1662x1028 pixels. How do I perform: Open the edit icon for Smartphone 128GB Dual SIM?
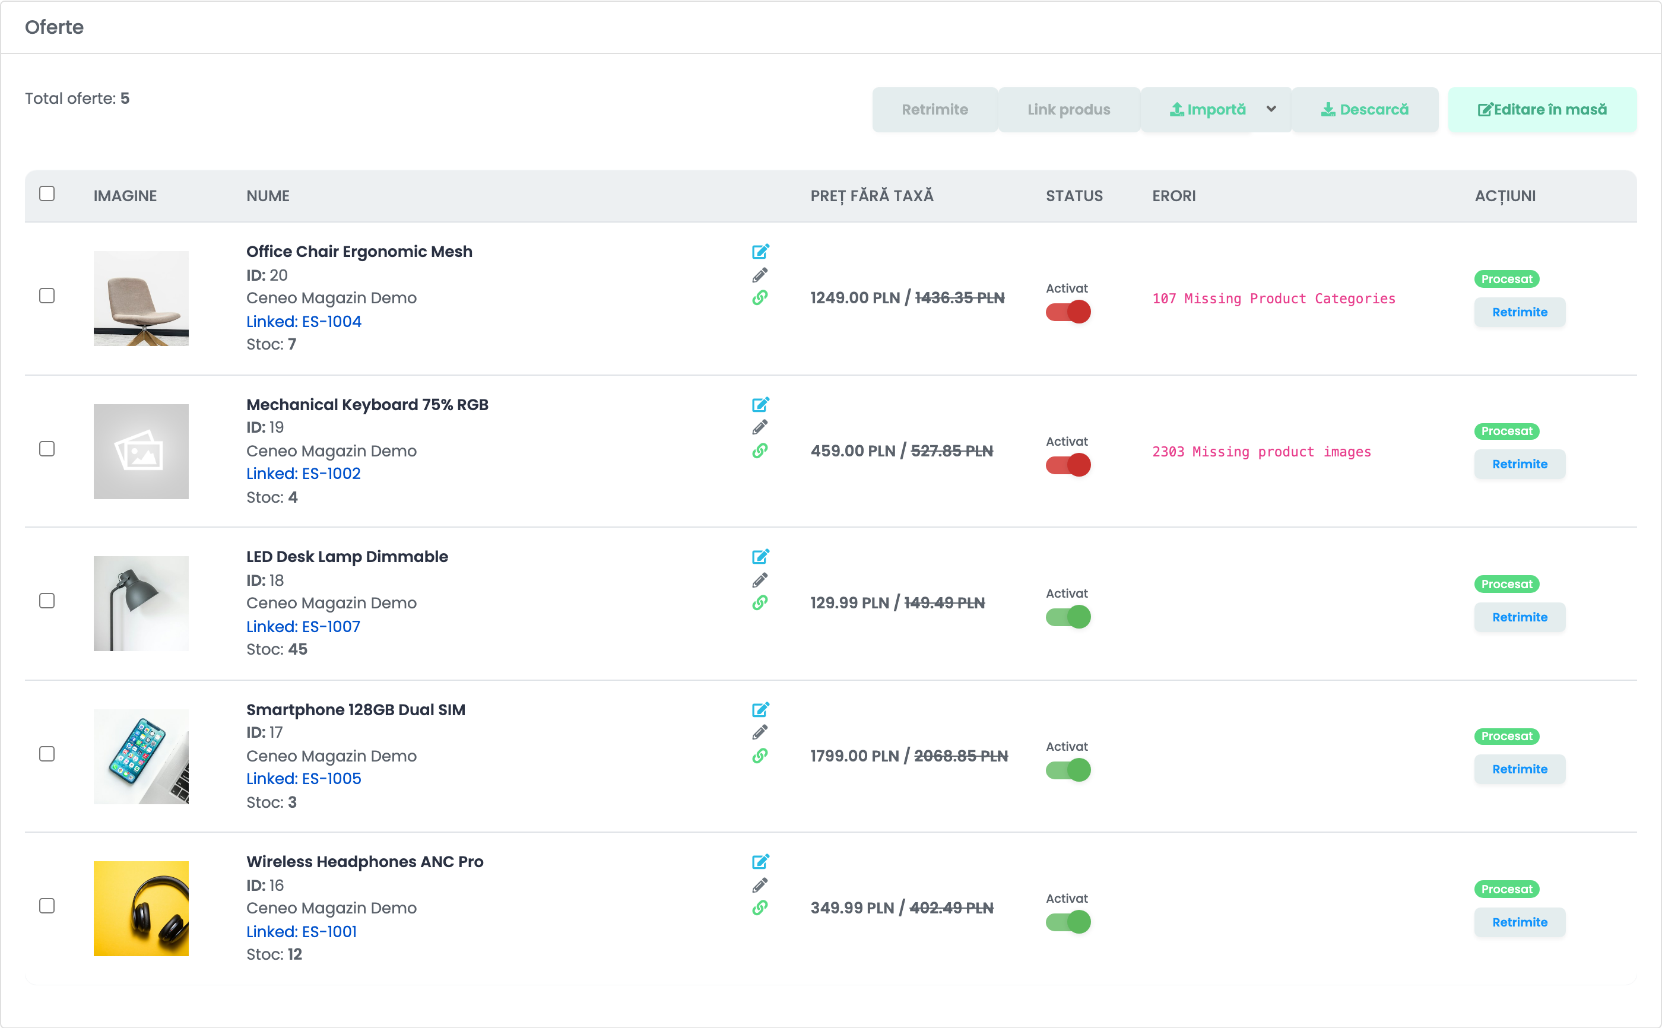pos(760,710)
